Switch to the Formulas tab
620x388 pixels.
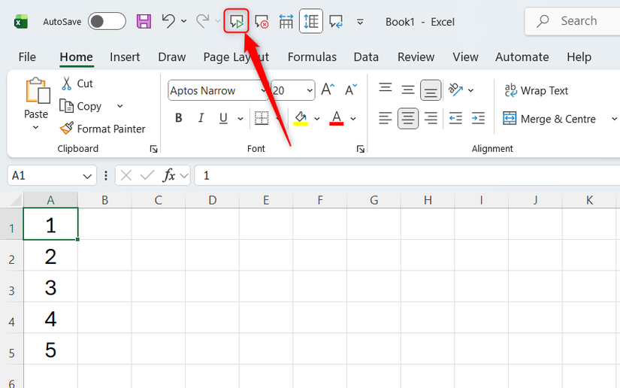pos(312,57)
